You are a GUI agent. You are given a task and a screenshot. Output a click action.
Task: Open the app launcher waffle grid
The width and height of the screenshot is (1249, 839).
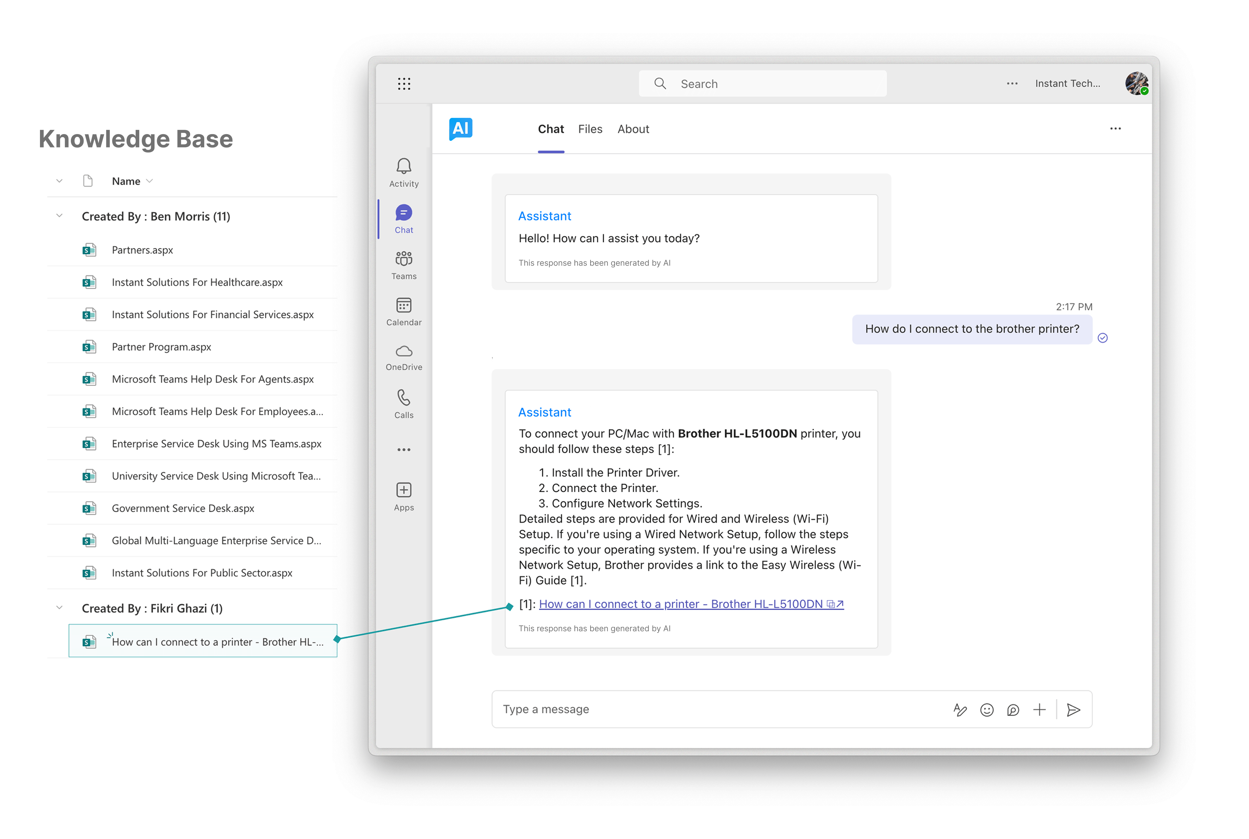[x=404, y=84]
